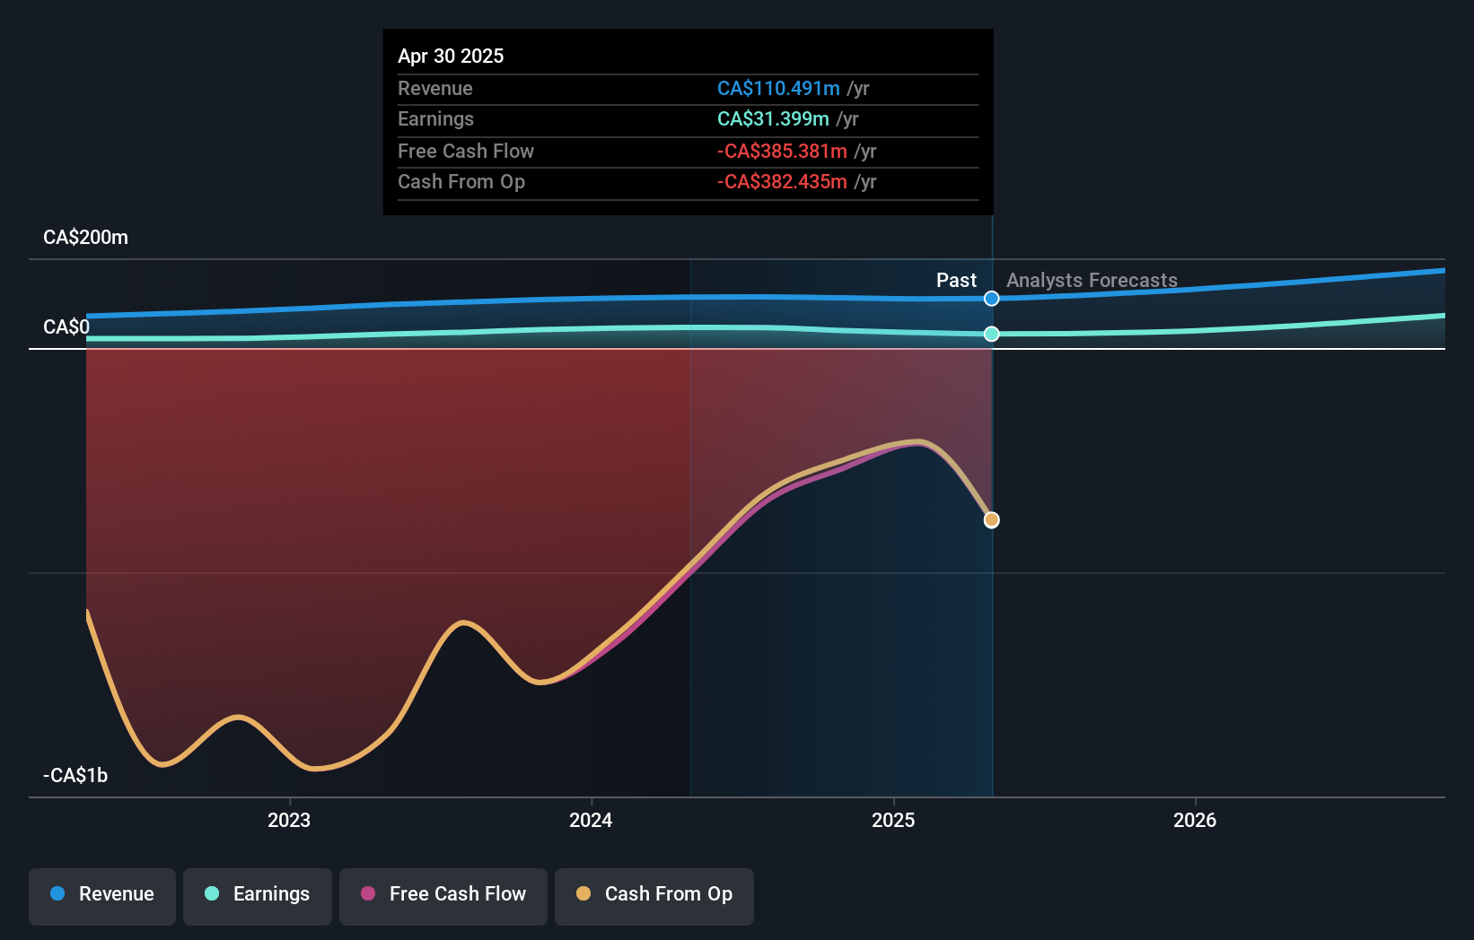The width and height of the screenshot is (1474, 940).
Task: Click the Earnings row label in tooltip
Action: coord(435,118)
